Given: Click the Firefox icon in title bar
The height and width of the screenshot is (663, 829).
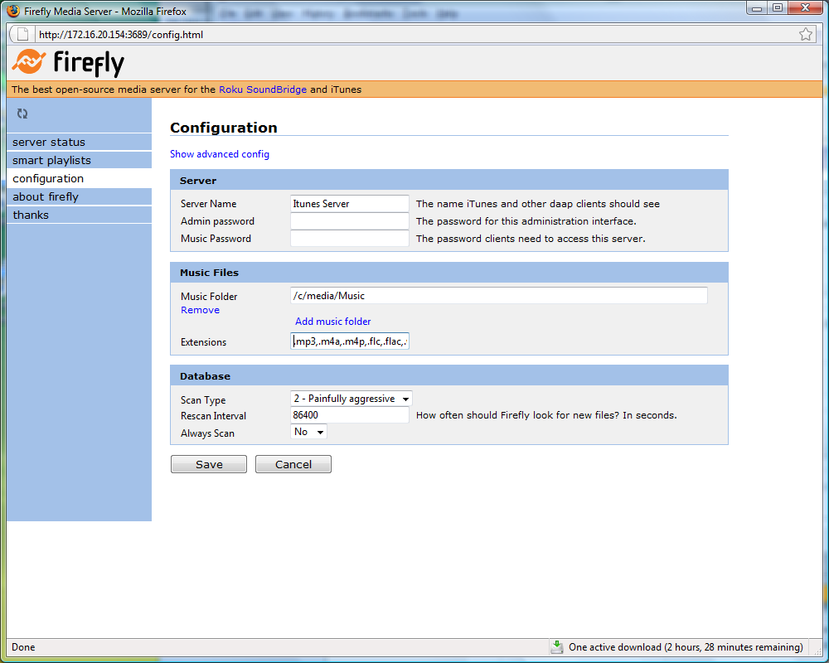Looking at the screenshot, I should (x=13, y=11).
